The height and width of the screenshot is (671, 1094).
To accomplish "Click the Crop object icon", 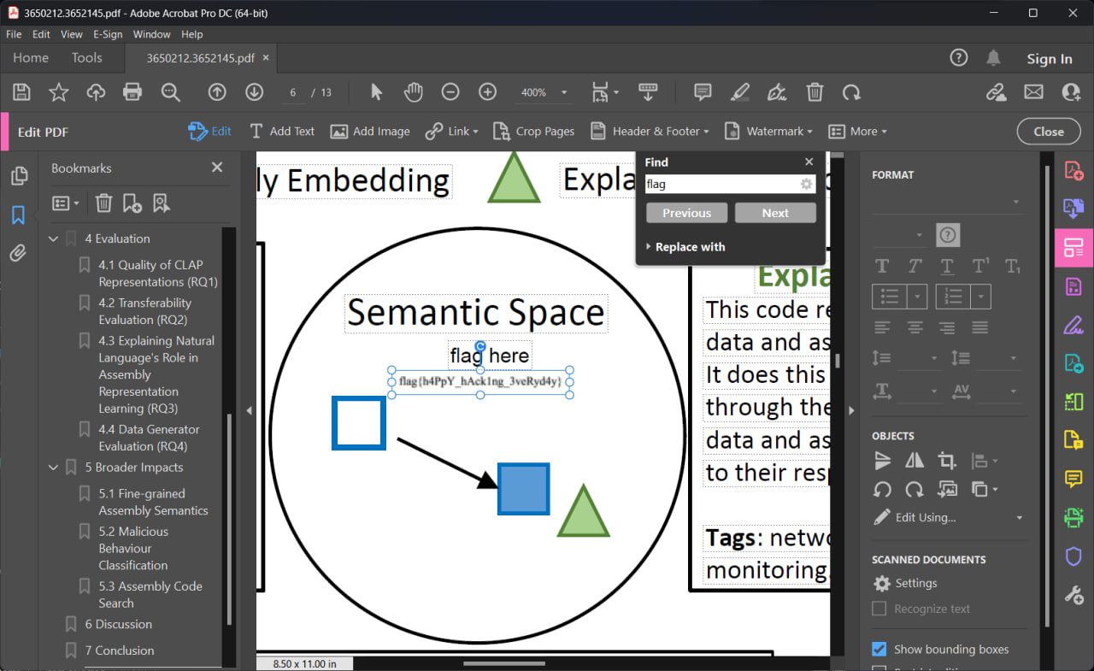I will click(x=946, y=461).
